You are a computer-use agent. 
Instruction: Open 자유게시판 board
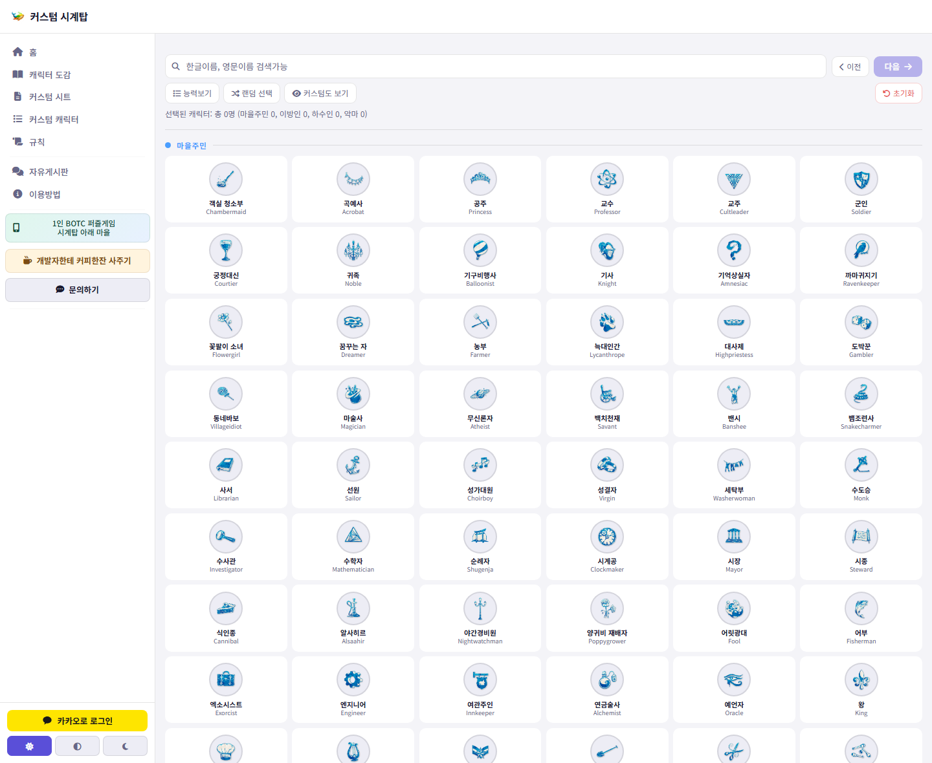pos(78,171)
